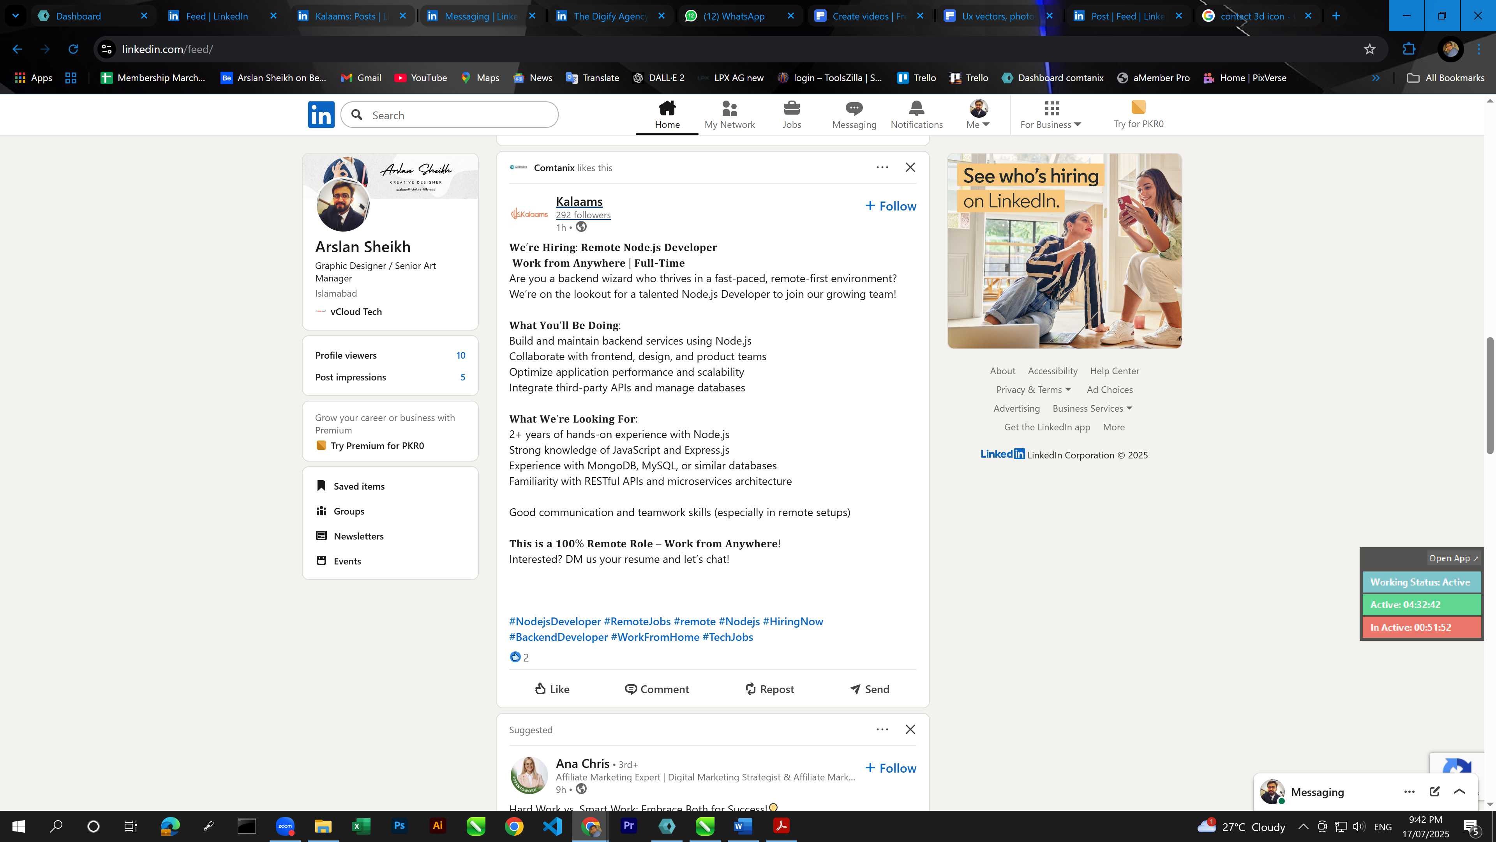This screenshot has height=842, width=1496.
Task: Open Gmail bookmark
Action: 361,78
